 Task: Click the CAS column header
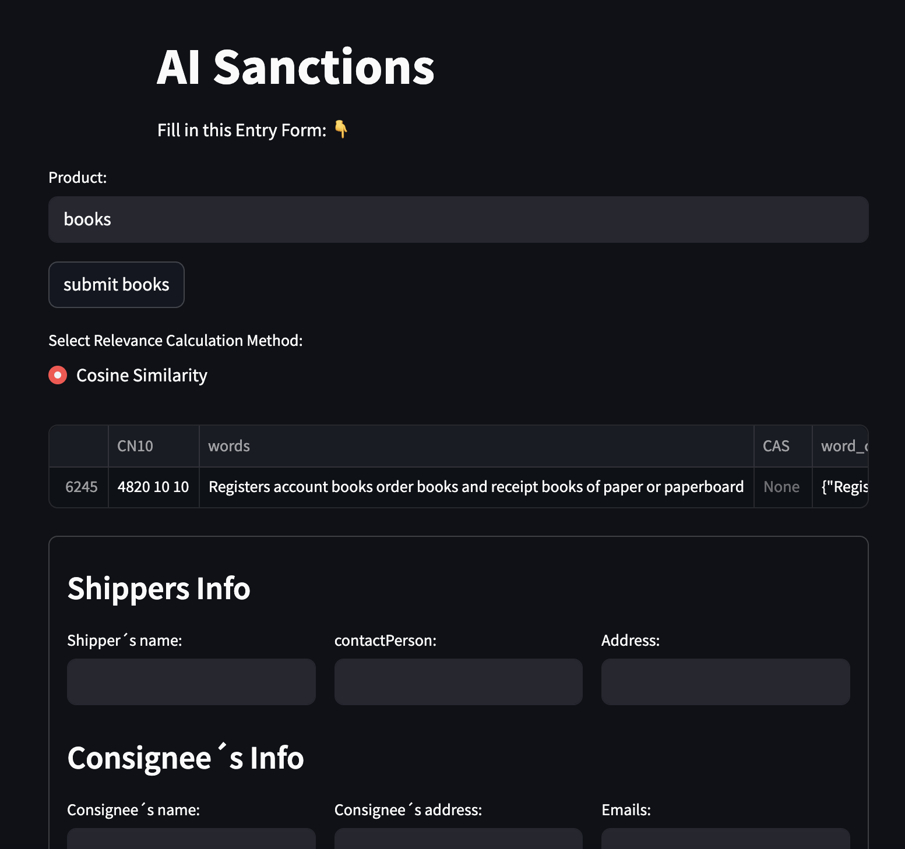click(783, 446)
